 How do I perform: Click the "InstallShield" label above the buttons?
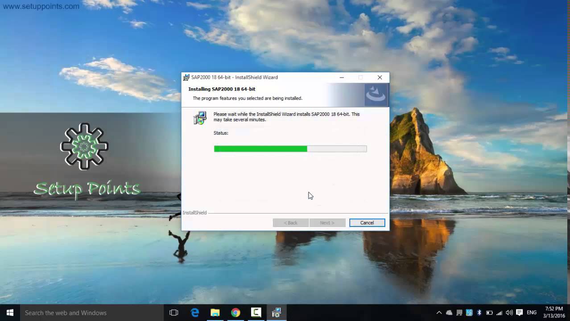tap(194, 213)
